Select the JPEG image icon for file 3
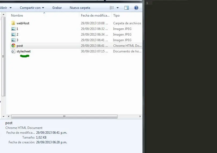The width and height of the screenshot is (217, 153). (13, 40)
